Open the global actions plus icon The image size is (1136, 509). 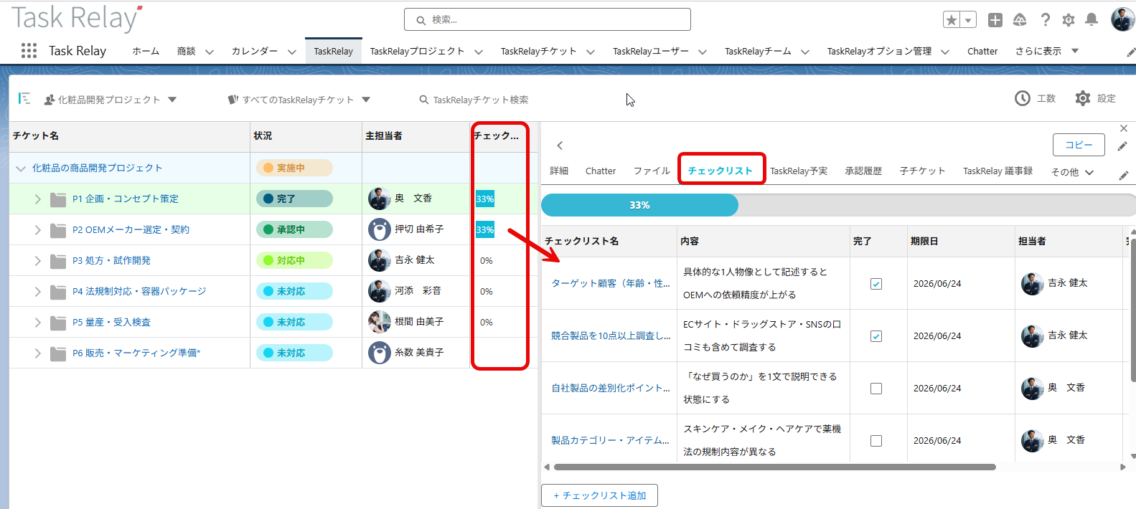point(995,20)
